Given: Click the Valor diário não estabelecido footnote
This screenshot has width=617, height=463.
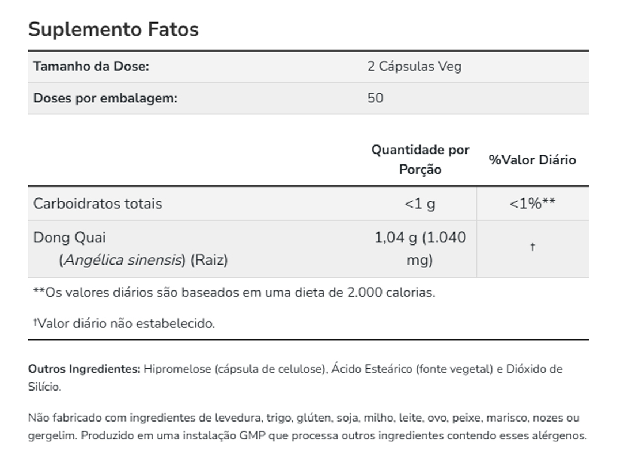Looking at the screenshot, I should coord(126,323).
